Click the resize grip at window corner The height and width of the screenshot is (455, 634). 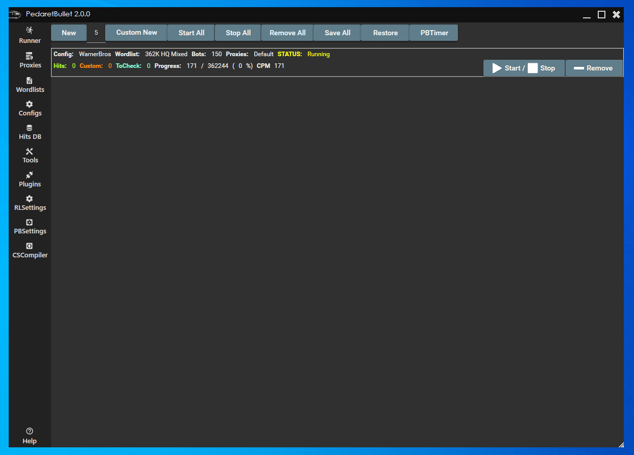[x=620, y=444]
